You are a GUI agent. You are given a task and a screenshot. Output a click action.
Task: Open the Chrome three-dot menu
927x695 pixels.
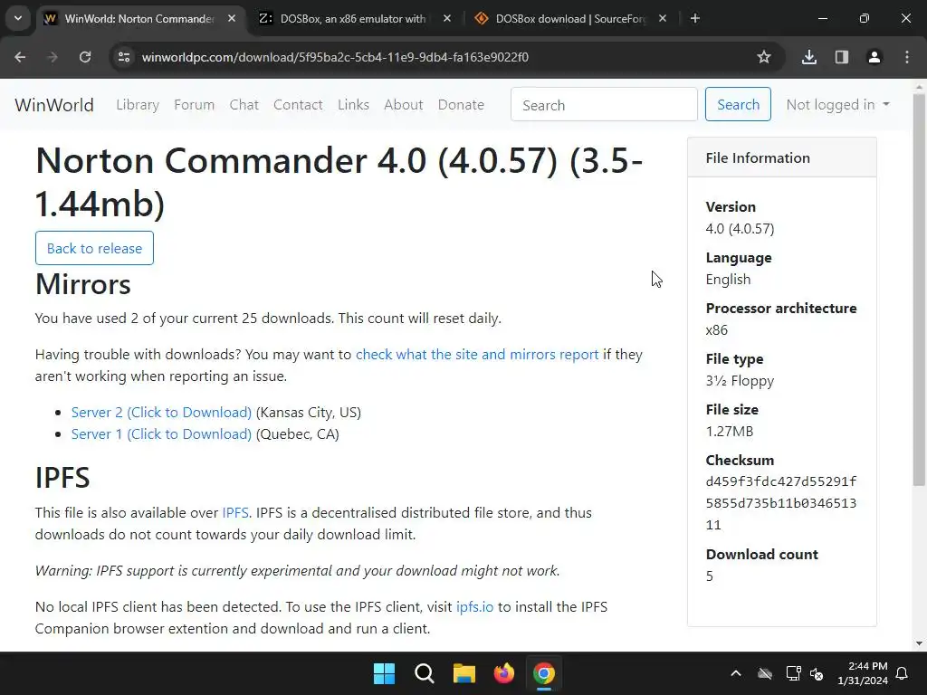pos(907,57)
